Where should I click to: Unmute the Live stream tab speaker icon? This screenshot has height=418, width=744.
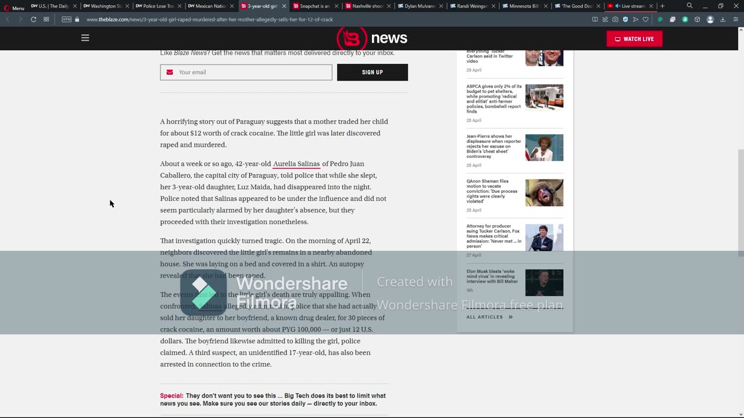pyautogui.click(x=618, y=6)
